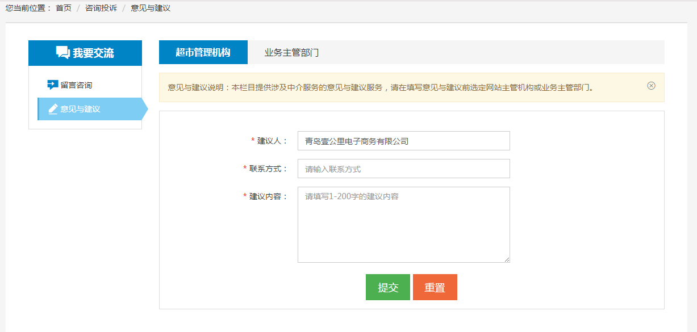Open the 业务主管部门 tab
This screenshot has height=332, width=697.
tap(291, 53)
